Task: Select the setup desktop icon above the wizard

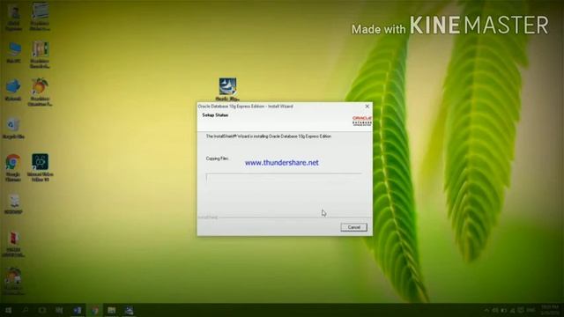Action: point(227,89)
